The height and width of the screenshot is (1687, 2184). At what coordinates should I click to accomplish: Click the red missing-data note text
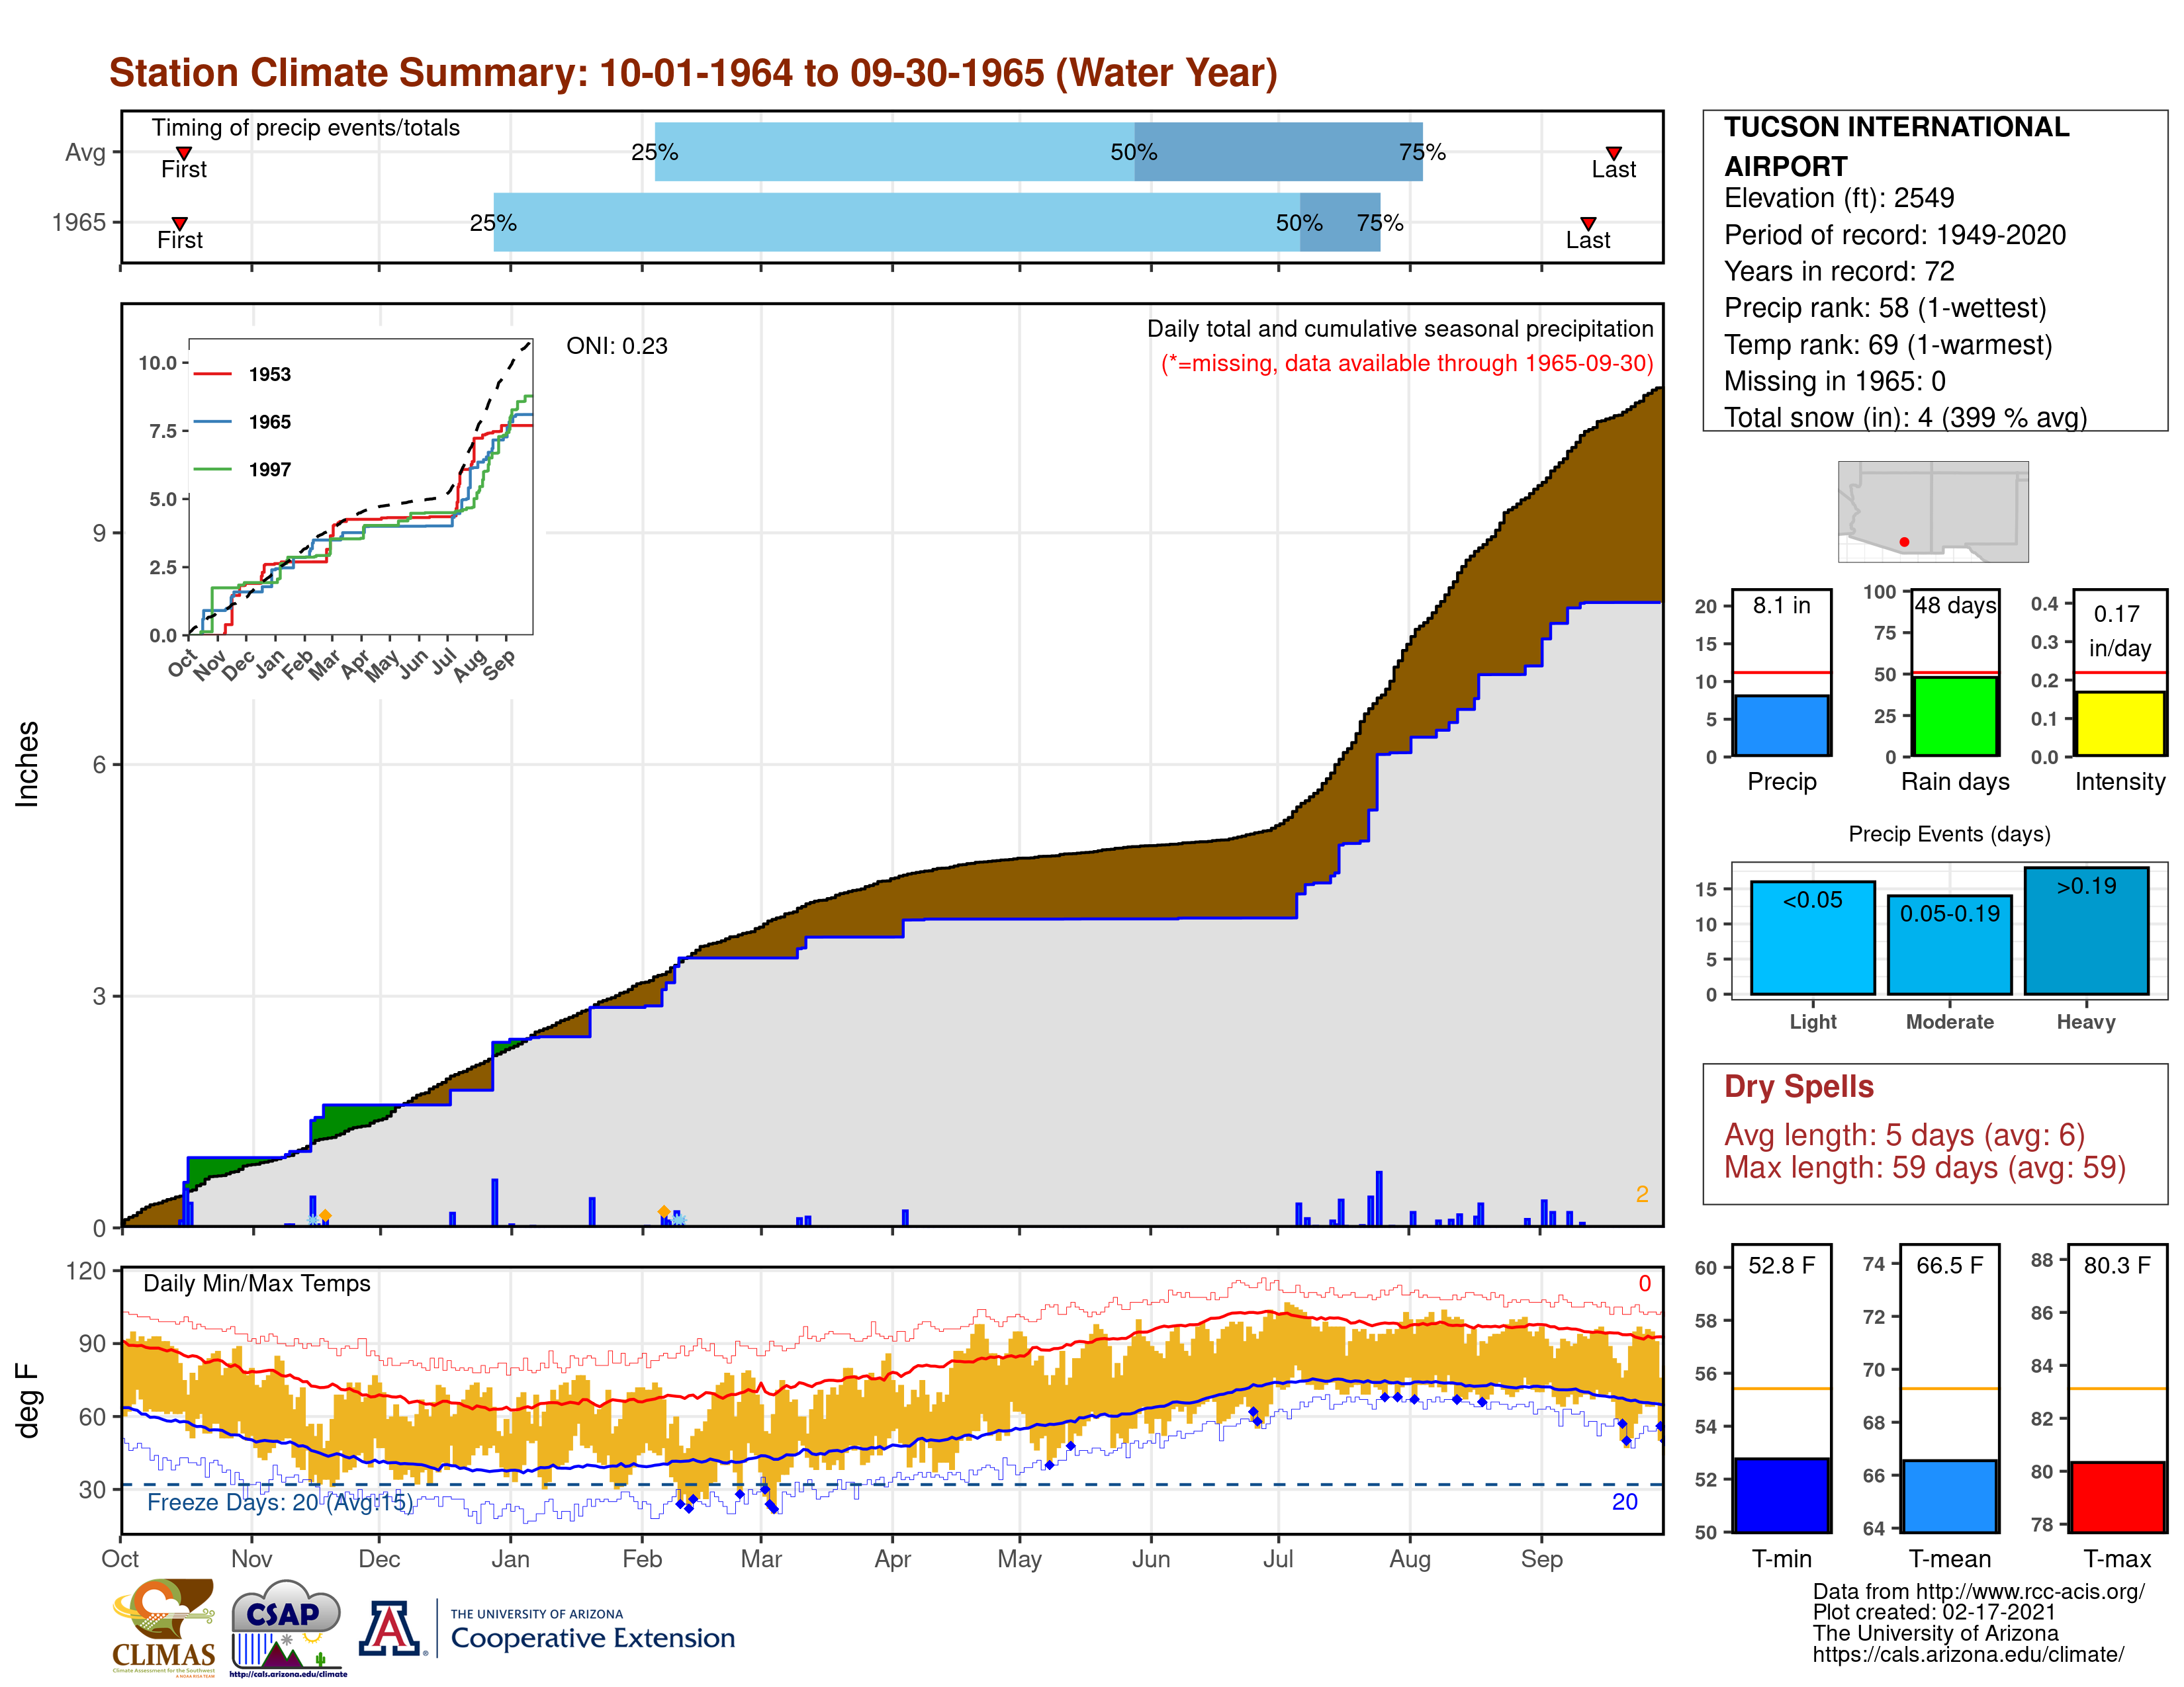(x=1407, y=363)
